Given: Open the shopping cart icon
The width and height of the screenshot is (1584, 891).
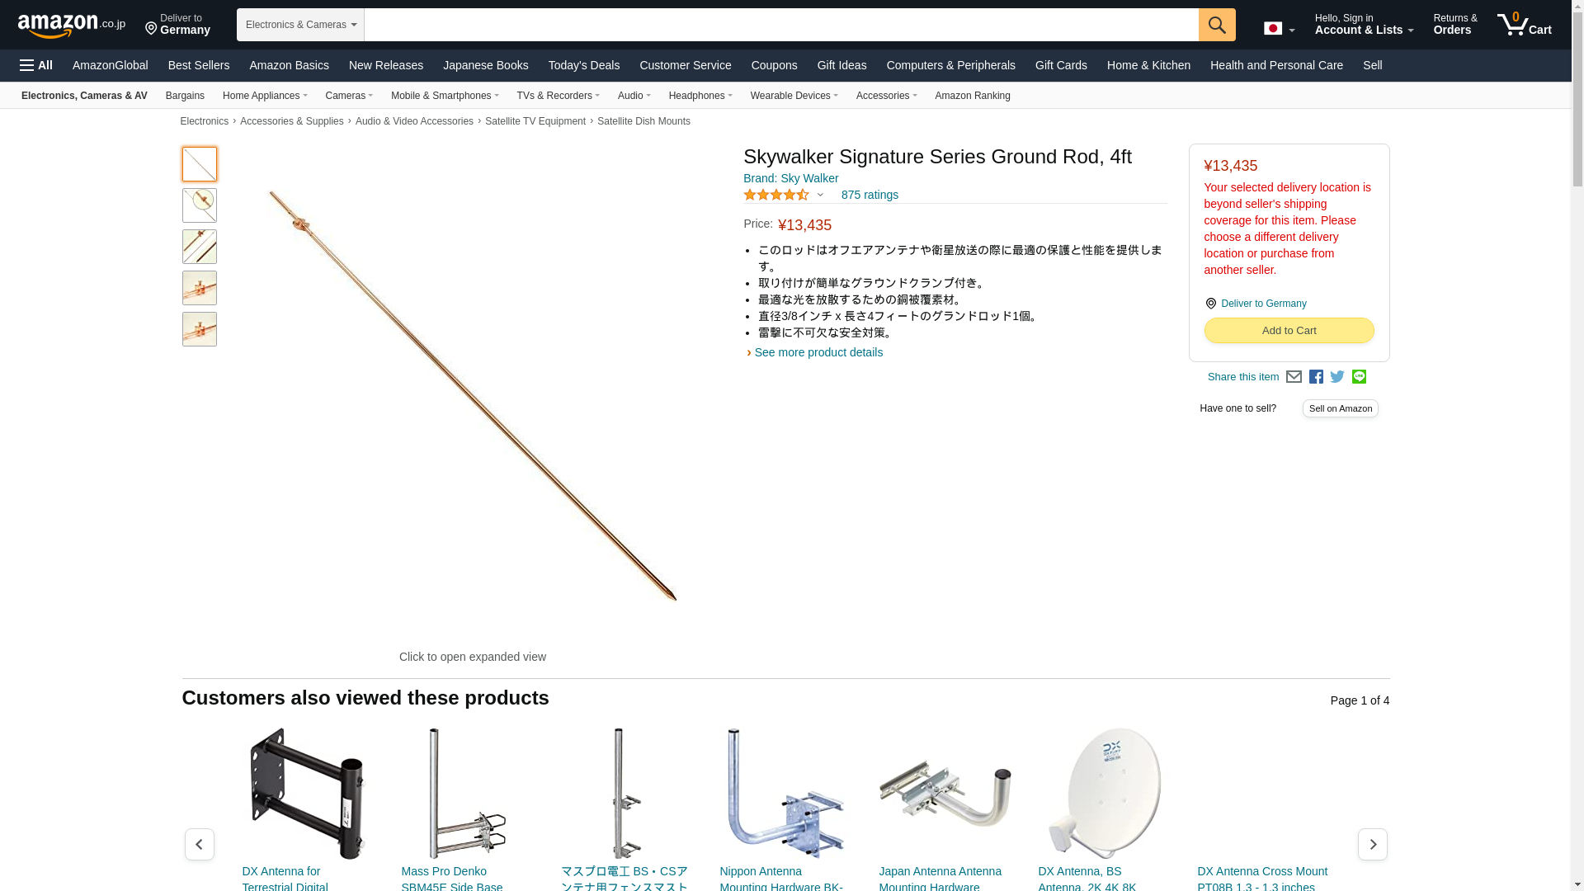Looking at the screenshot, I should pos(1525,24).
